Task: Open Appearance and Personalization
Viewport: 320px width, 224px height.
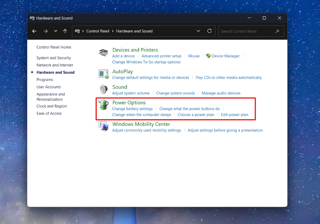Action: (x=51, y=97)
